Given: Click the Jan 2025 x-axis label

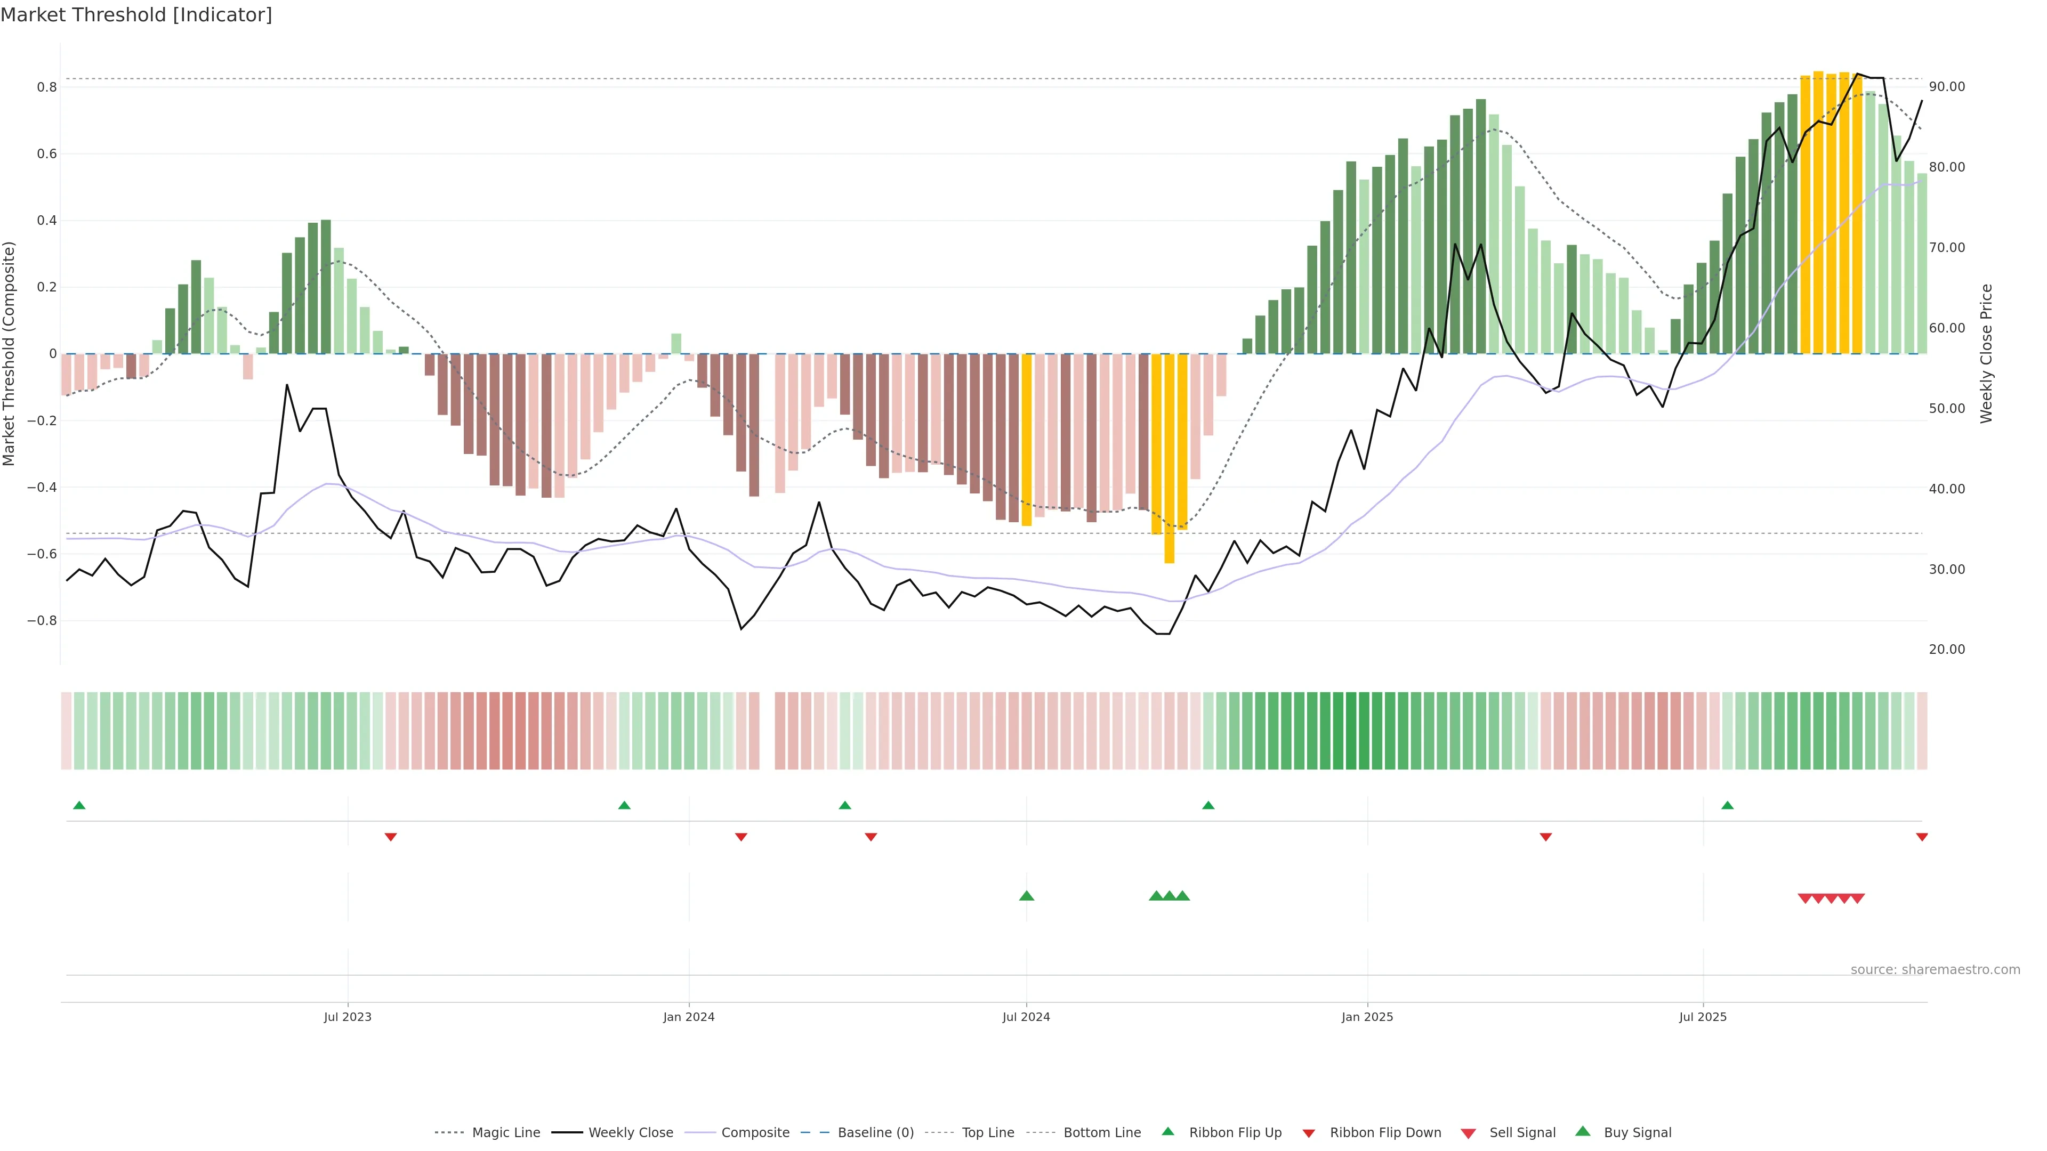Looking at the screenshot, I should 1367,1017.
